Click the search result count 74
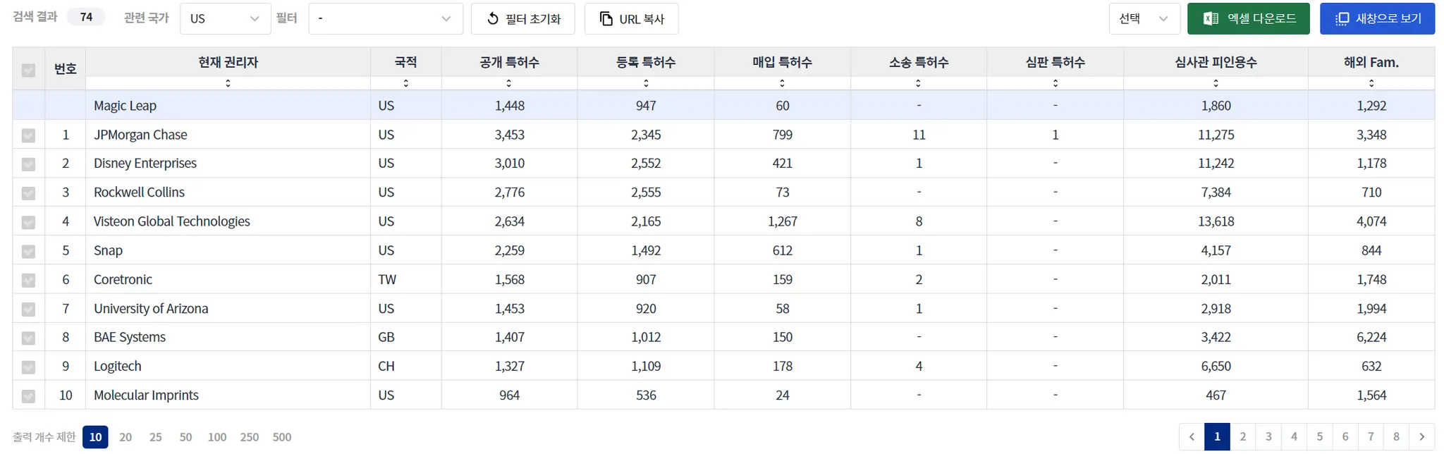This screenshot has height=454, width=1444. [86, 17]
